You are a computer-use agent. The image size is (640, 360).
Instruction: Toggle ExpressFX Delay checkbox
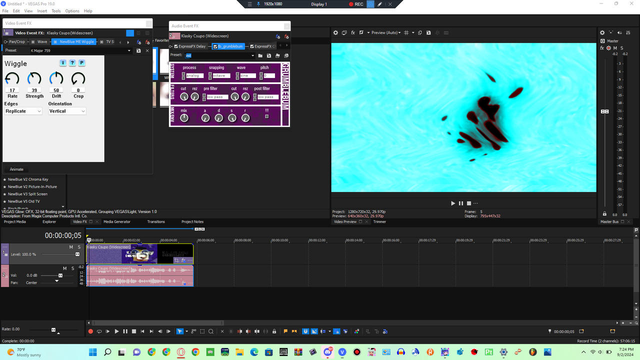coord(176,46)
